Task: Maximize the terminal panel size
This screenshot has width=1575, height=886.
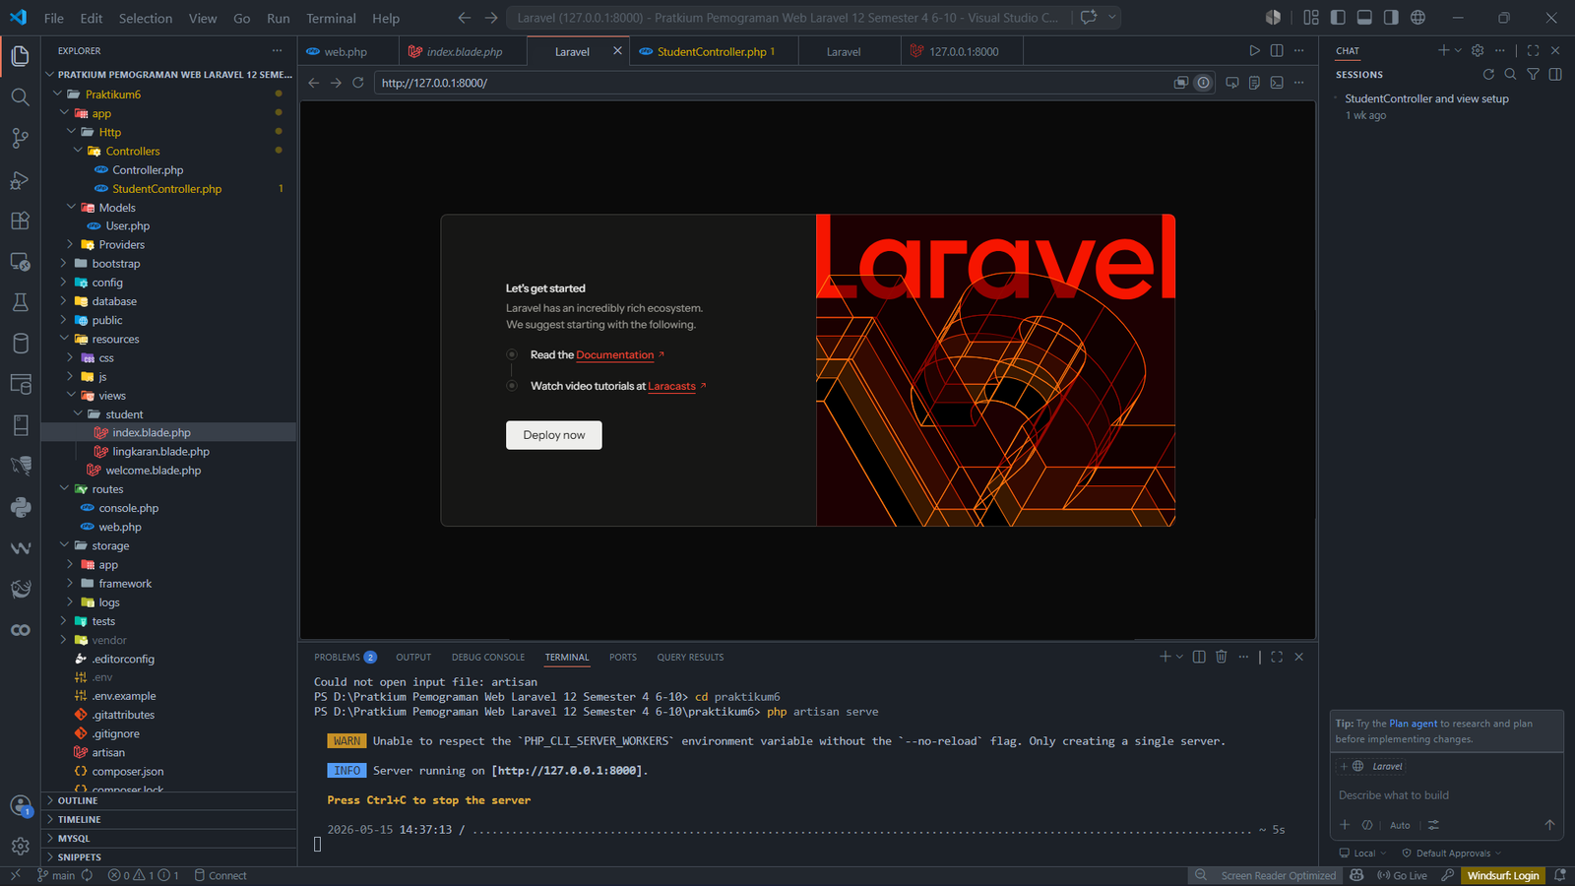Action: coord(1277,657)
